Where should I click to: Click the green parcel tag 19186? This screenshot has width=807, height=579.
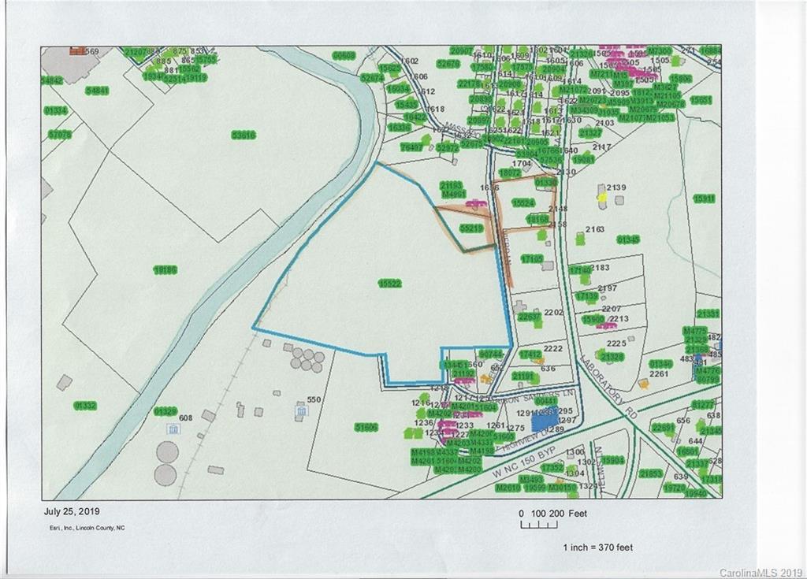point(165,269)
